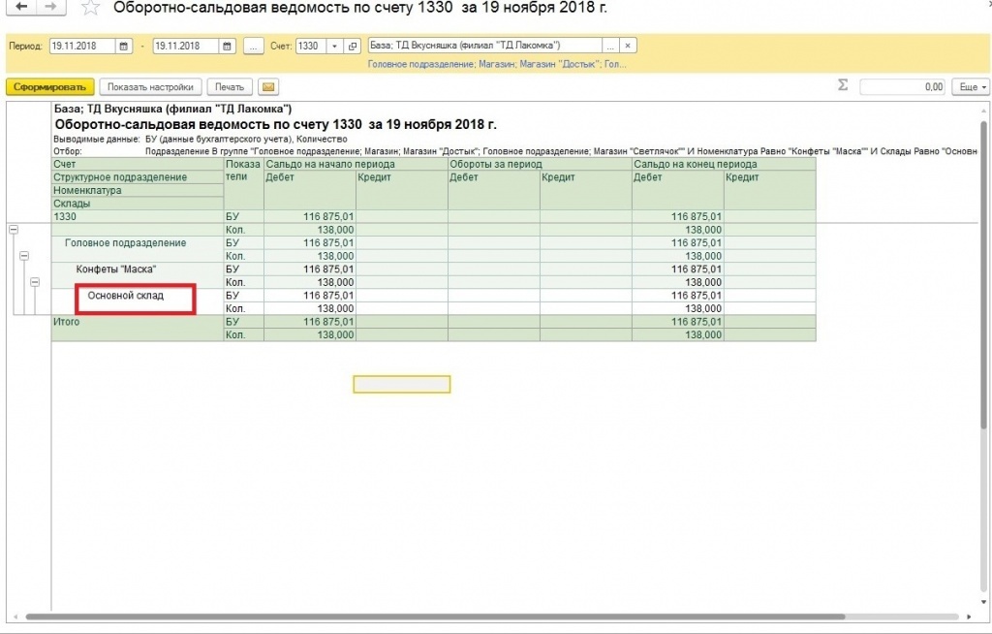Collapse the Конфеты "Маска" group
This screenshot has height=634, width=992.
pos(35,282)
